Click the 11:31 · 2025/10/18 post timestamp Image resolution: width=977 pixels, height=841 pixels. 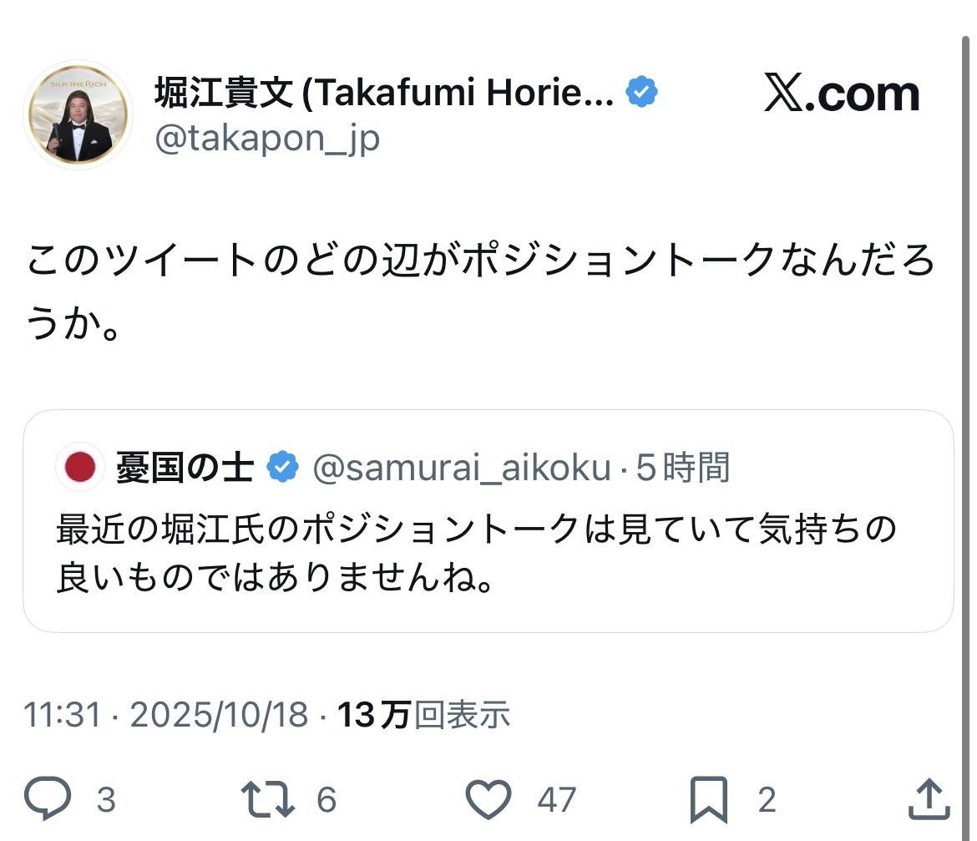point(165,715)
